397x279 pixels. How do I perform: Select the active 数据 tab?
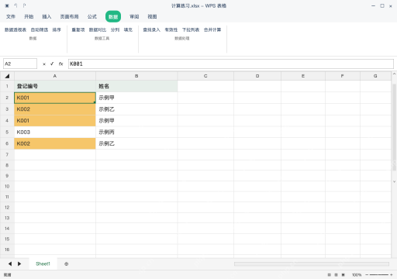click(x=113, y=16)
